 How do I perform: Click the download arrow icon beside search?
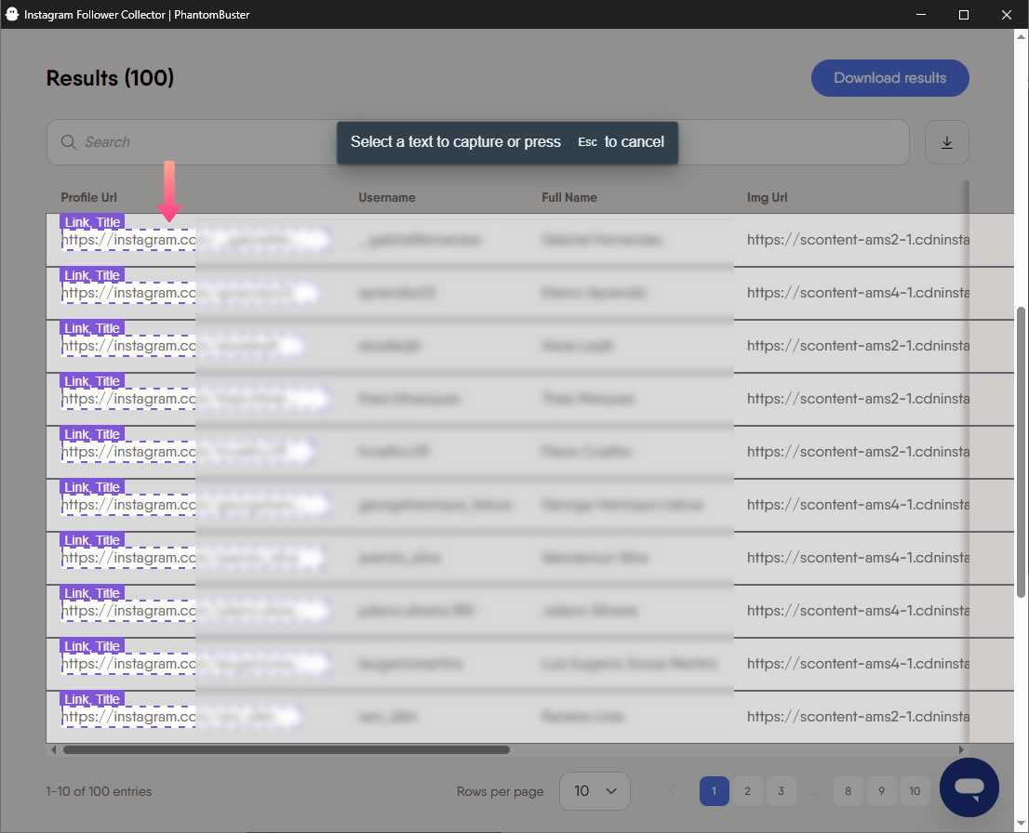point(946,142)
